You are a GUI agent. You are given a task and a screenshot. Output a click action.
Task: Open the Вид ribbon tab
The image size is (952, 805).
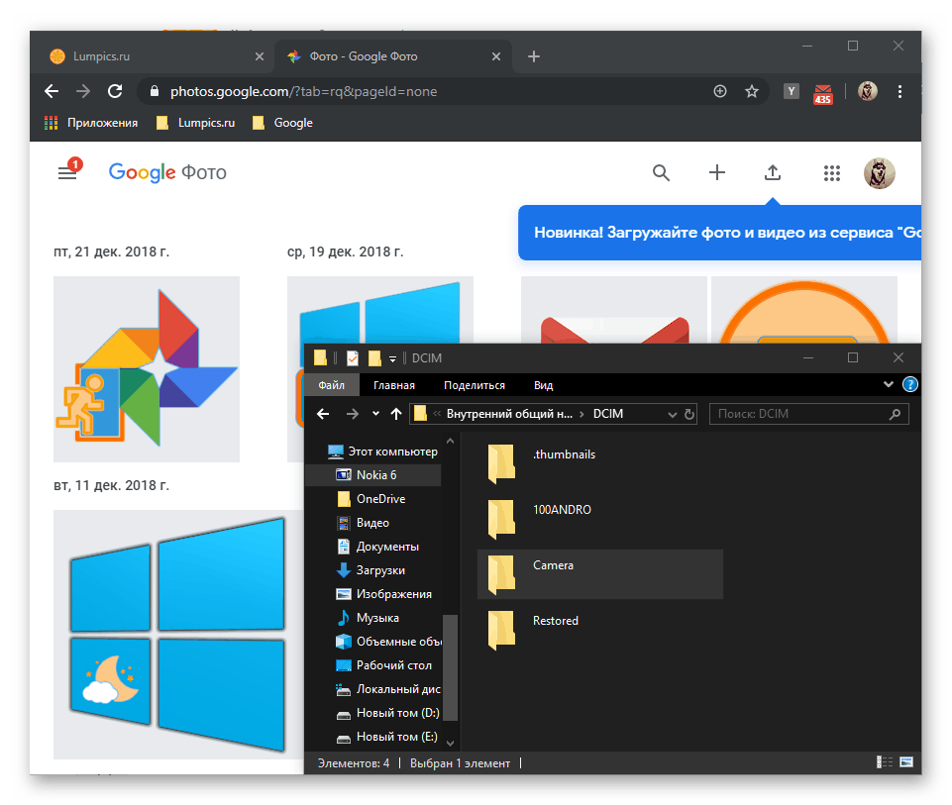pos(544,385)
